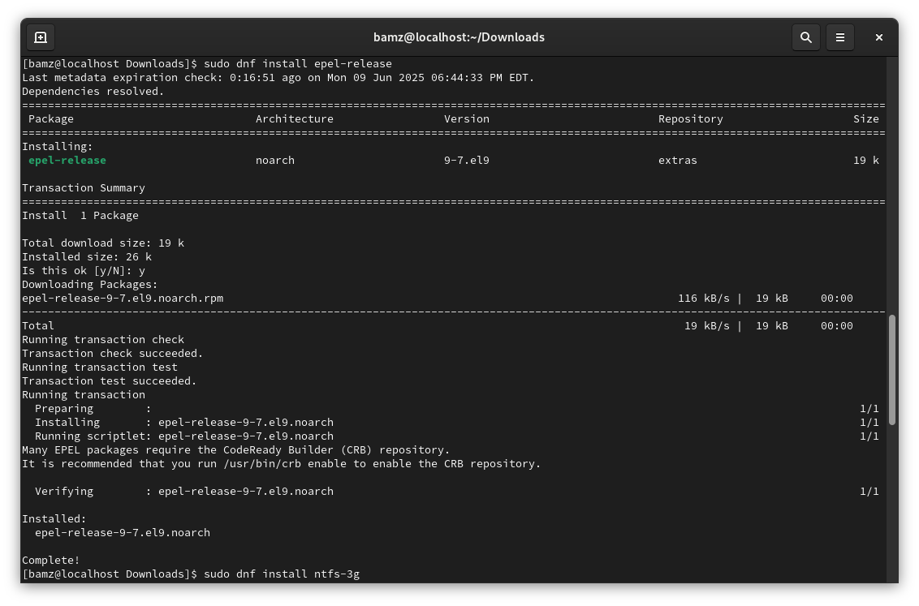Open the terminal search tool
This screenshot has height=606, width=919.
click(805, 37)
